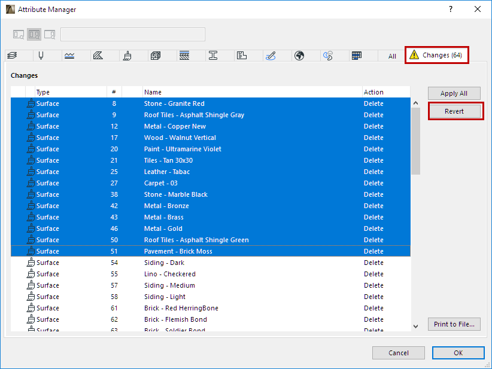The width and height of the screenshot is (492, 369).
Task: Switch to the Building Materials tab
Action: (x=156, y=56)
